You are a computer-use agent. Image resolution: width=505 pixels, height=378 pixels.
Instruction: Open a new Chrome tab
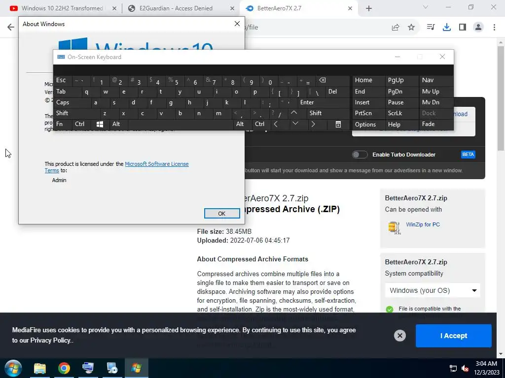[x=369, y=8]
